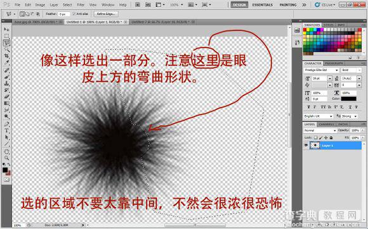Select the Dodge tool

point(6,116)
